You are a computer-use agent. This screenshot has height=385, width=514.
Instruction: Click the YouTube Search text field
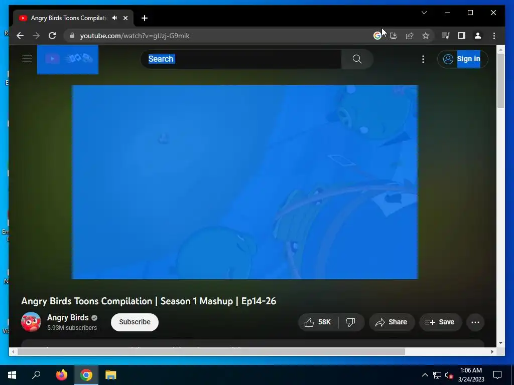pos(241,59)
